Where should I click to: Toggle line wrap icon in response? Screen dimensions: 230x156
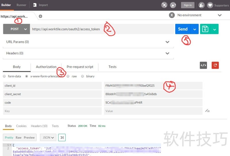click(x=62, y=137)
